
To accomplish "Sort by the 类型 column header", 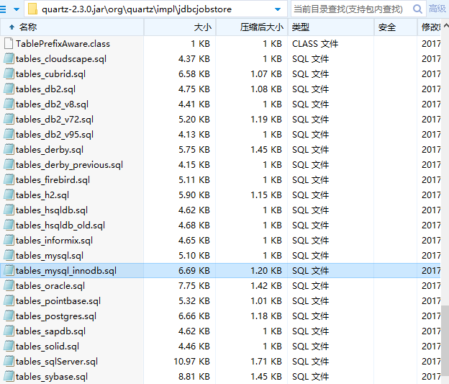I will point(331,27).
